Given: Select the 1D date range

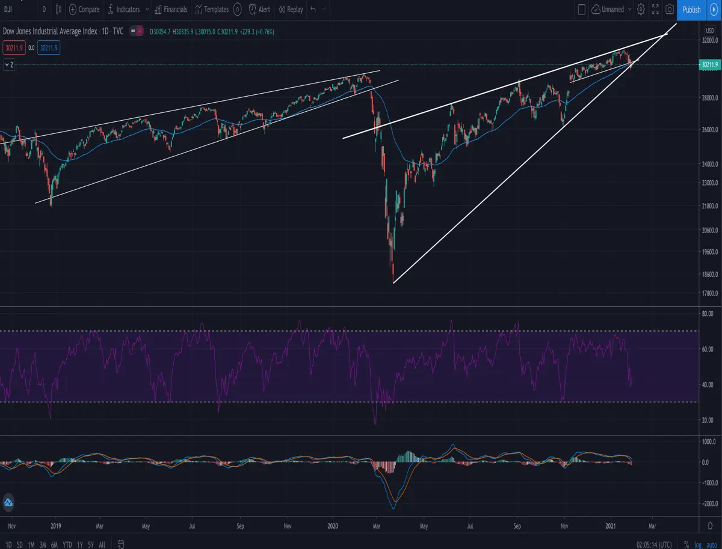Looking at the screenshot, I should 8,545.
